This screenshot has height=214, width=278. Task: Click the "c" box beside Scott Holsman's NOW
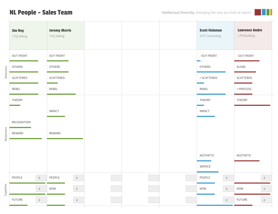tap(228, 189)
